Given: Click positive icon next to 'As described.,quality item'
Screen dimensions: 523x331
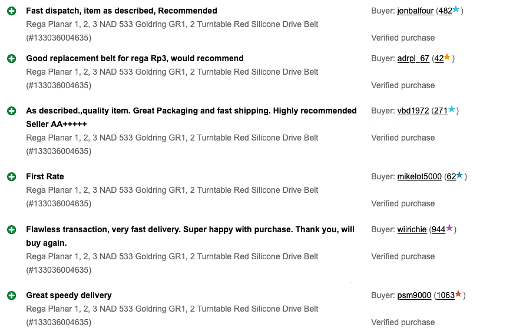Looking at the screenshot, I should point(11,111).
